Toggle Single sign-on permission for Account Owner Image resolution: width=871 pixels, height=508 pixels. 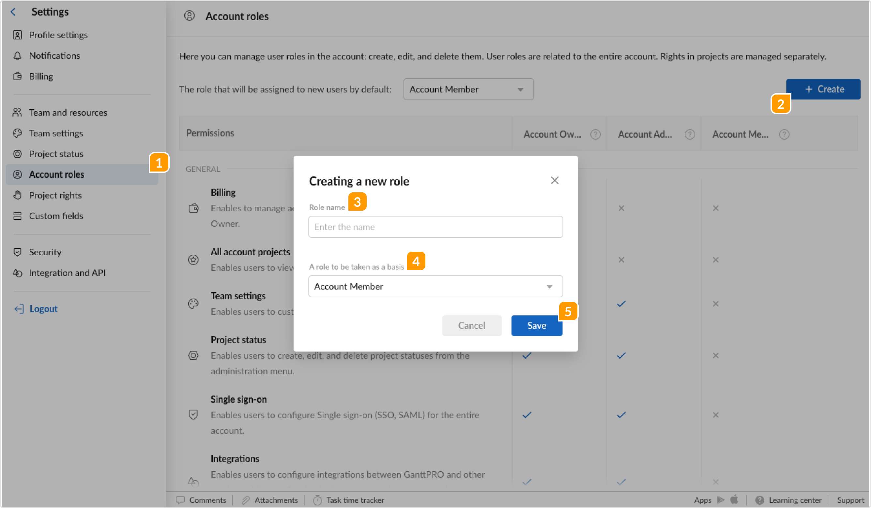click(527, 415)
